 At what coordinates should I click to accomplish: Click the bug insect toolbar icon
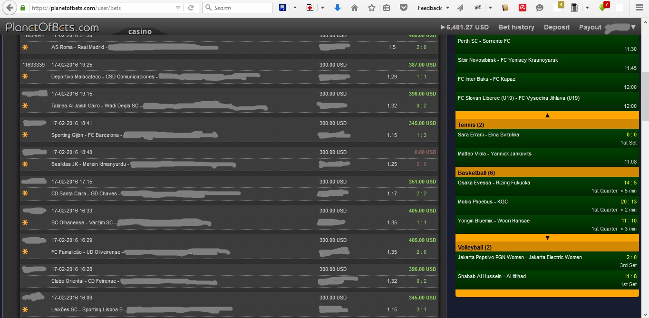pos(479,8)
